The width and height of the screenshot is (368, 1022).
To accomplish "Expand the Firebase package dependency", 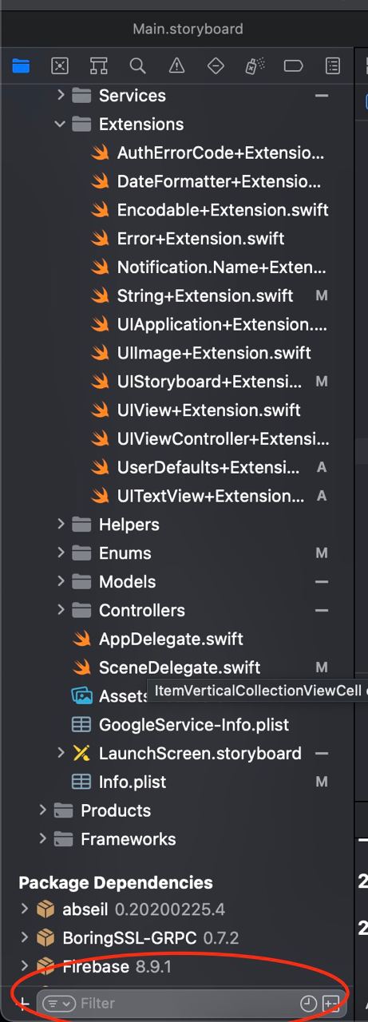I will click(x=25, y=966).
